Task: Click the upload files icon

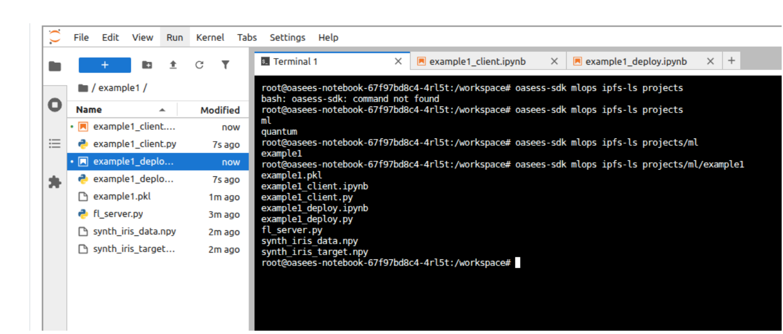Action: (x=173, y=65)
